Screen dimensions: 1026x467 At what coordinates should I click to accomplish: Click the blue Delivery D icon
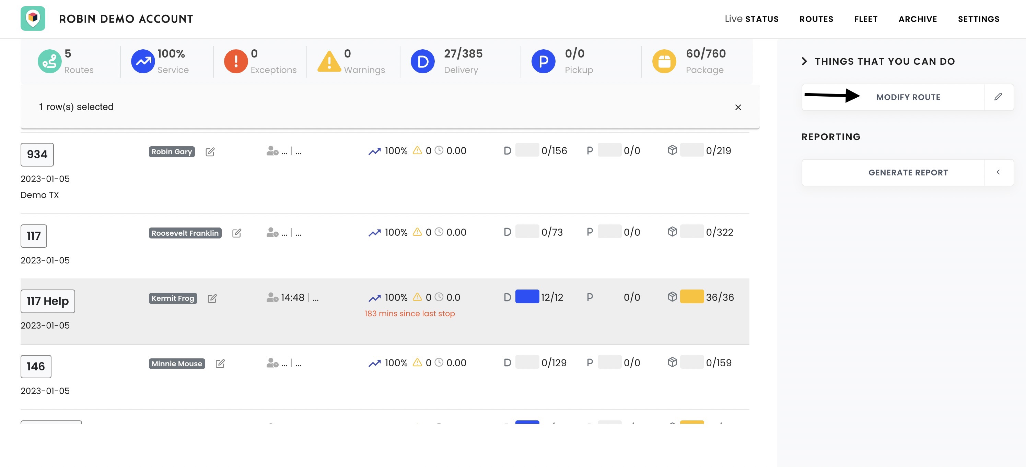coord(423,61)
